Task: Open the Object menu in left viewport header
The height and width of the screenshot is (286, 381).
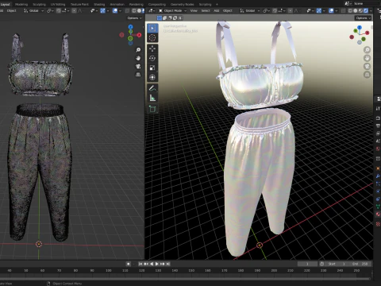Action: (x=11, y=10)
